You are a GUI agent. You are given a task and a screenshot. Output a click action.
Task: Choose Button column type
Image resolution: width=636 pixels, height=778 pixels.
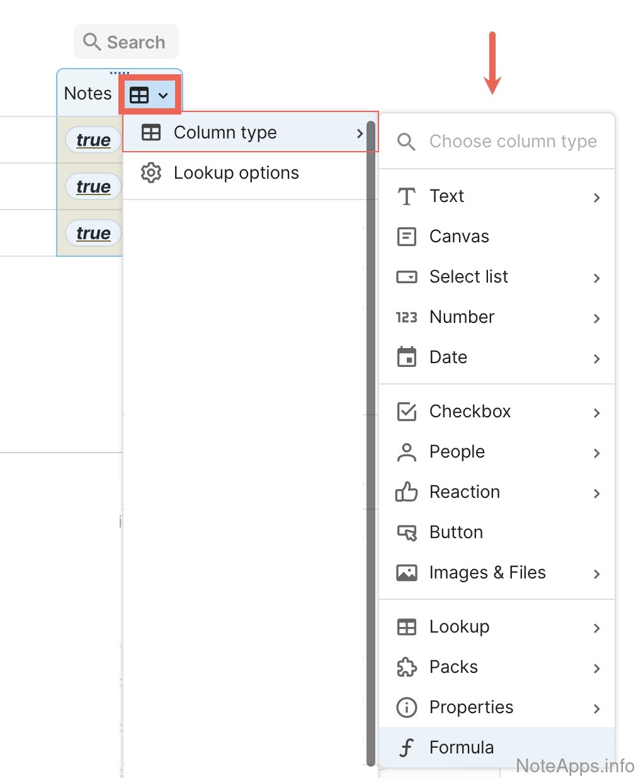point(456,533)
